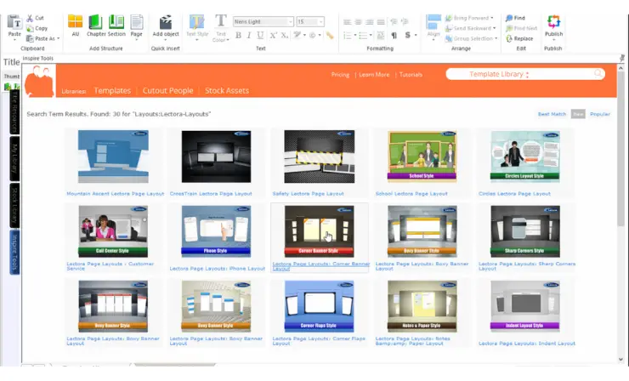Open the Paste As dropdown
The width and height of the screenshot is (629, 381).
coord(59,38)
